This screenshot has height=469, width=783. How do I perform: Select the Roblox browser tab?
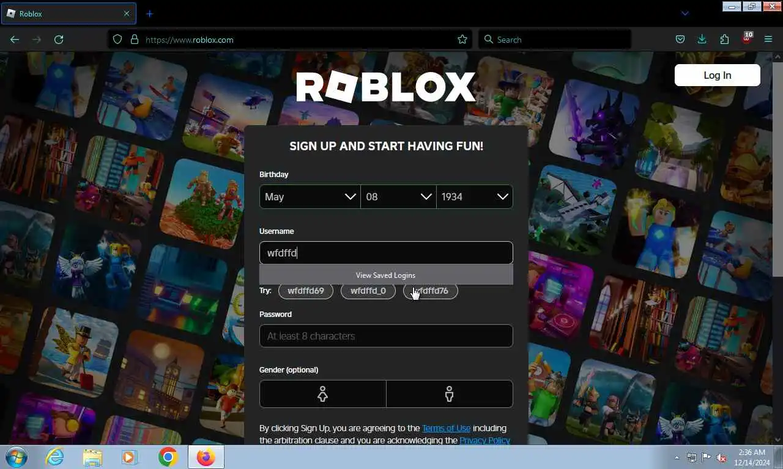[69, 13]
